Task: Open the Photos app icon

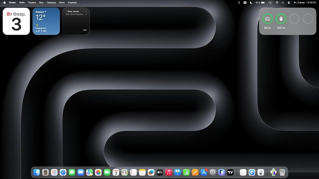Action: [98, 172]
